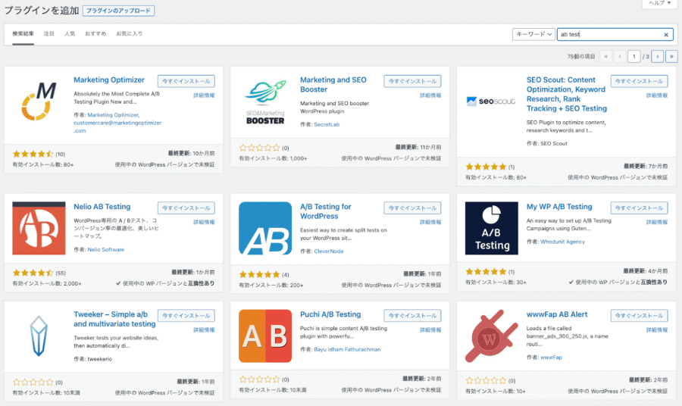Click the wwwFap AB Alert plug icon
The height and width of the screenshot is (406, 682).
click(492, 336)
